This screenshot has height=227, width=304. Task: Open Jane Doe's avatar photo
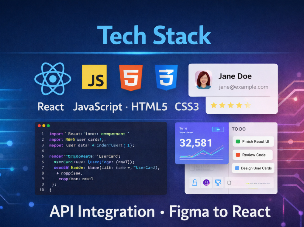203,80
